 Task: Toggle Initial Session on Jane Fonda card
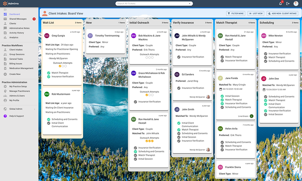point(222,96)
